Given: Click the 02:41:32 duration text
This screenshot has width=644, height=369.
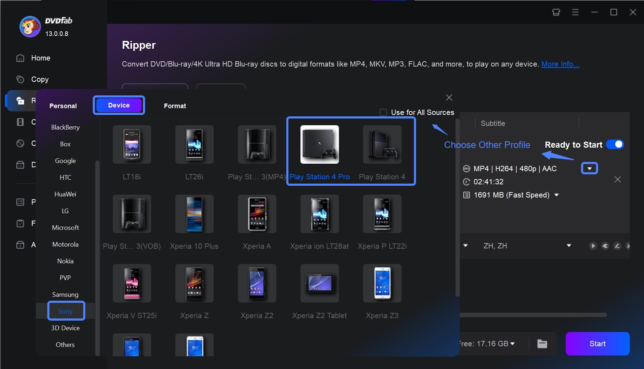Looking at the screenshot, I should 488,182.
